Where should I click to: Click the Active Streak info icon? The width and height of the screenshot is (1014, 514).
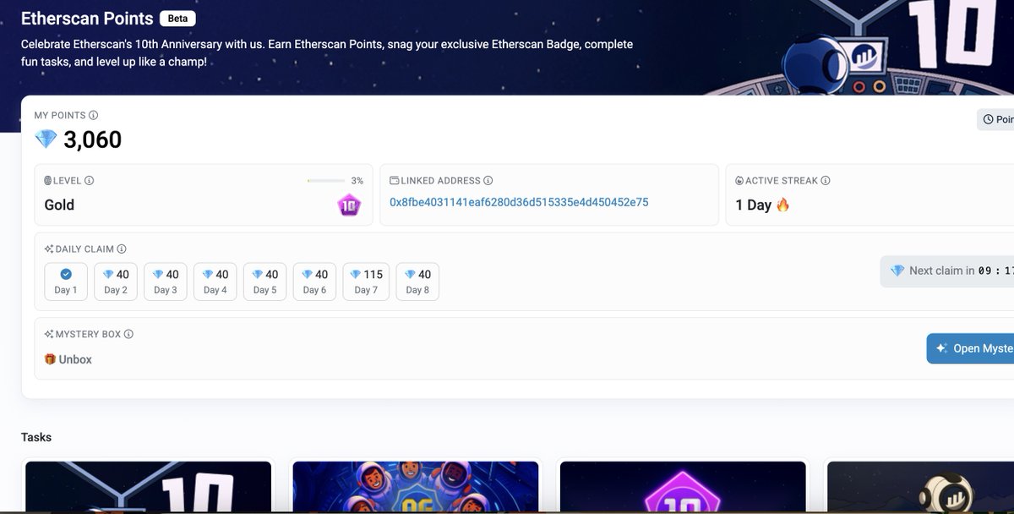(x=826, y=180)
